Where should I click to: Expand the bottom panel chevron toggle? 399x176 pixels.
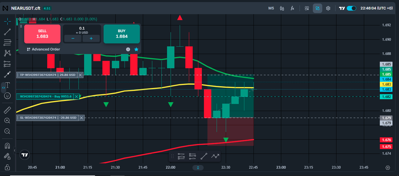198,167
